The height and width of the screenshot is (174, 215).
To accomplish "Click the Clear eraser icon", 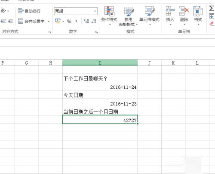I will coord(212,24).
